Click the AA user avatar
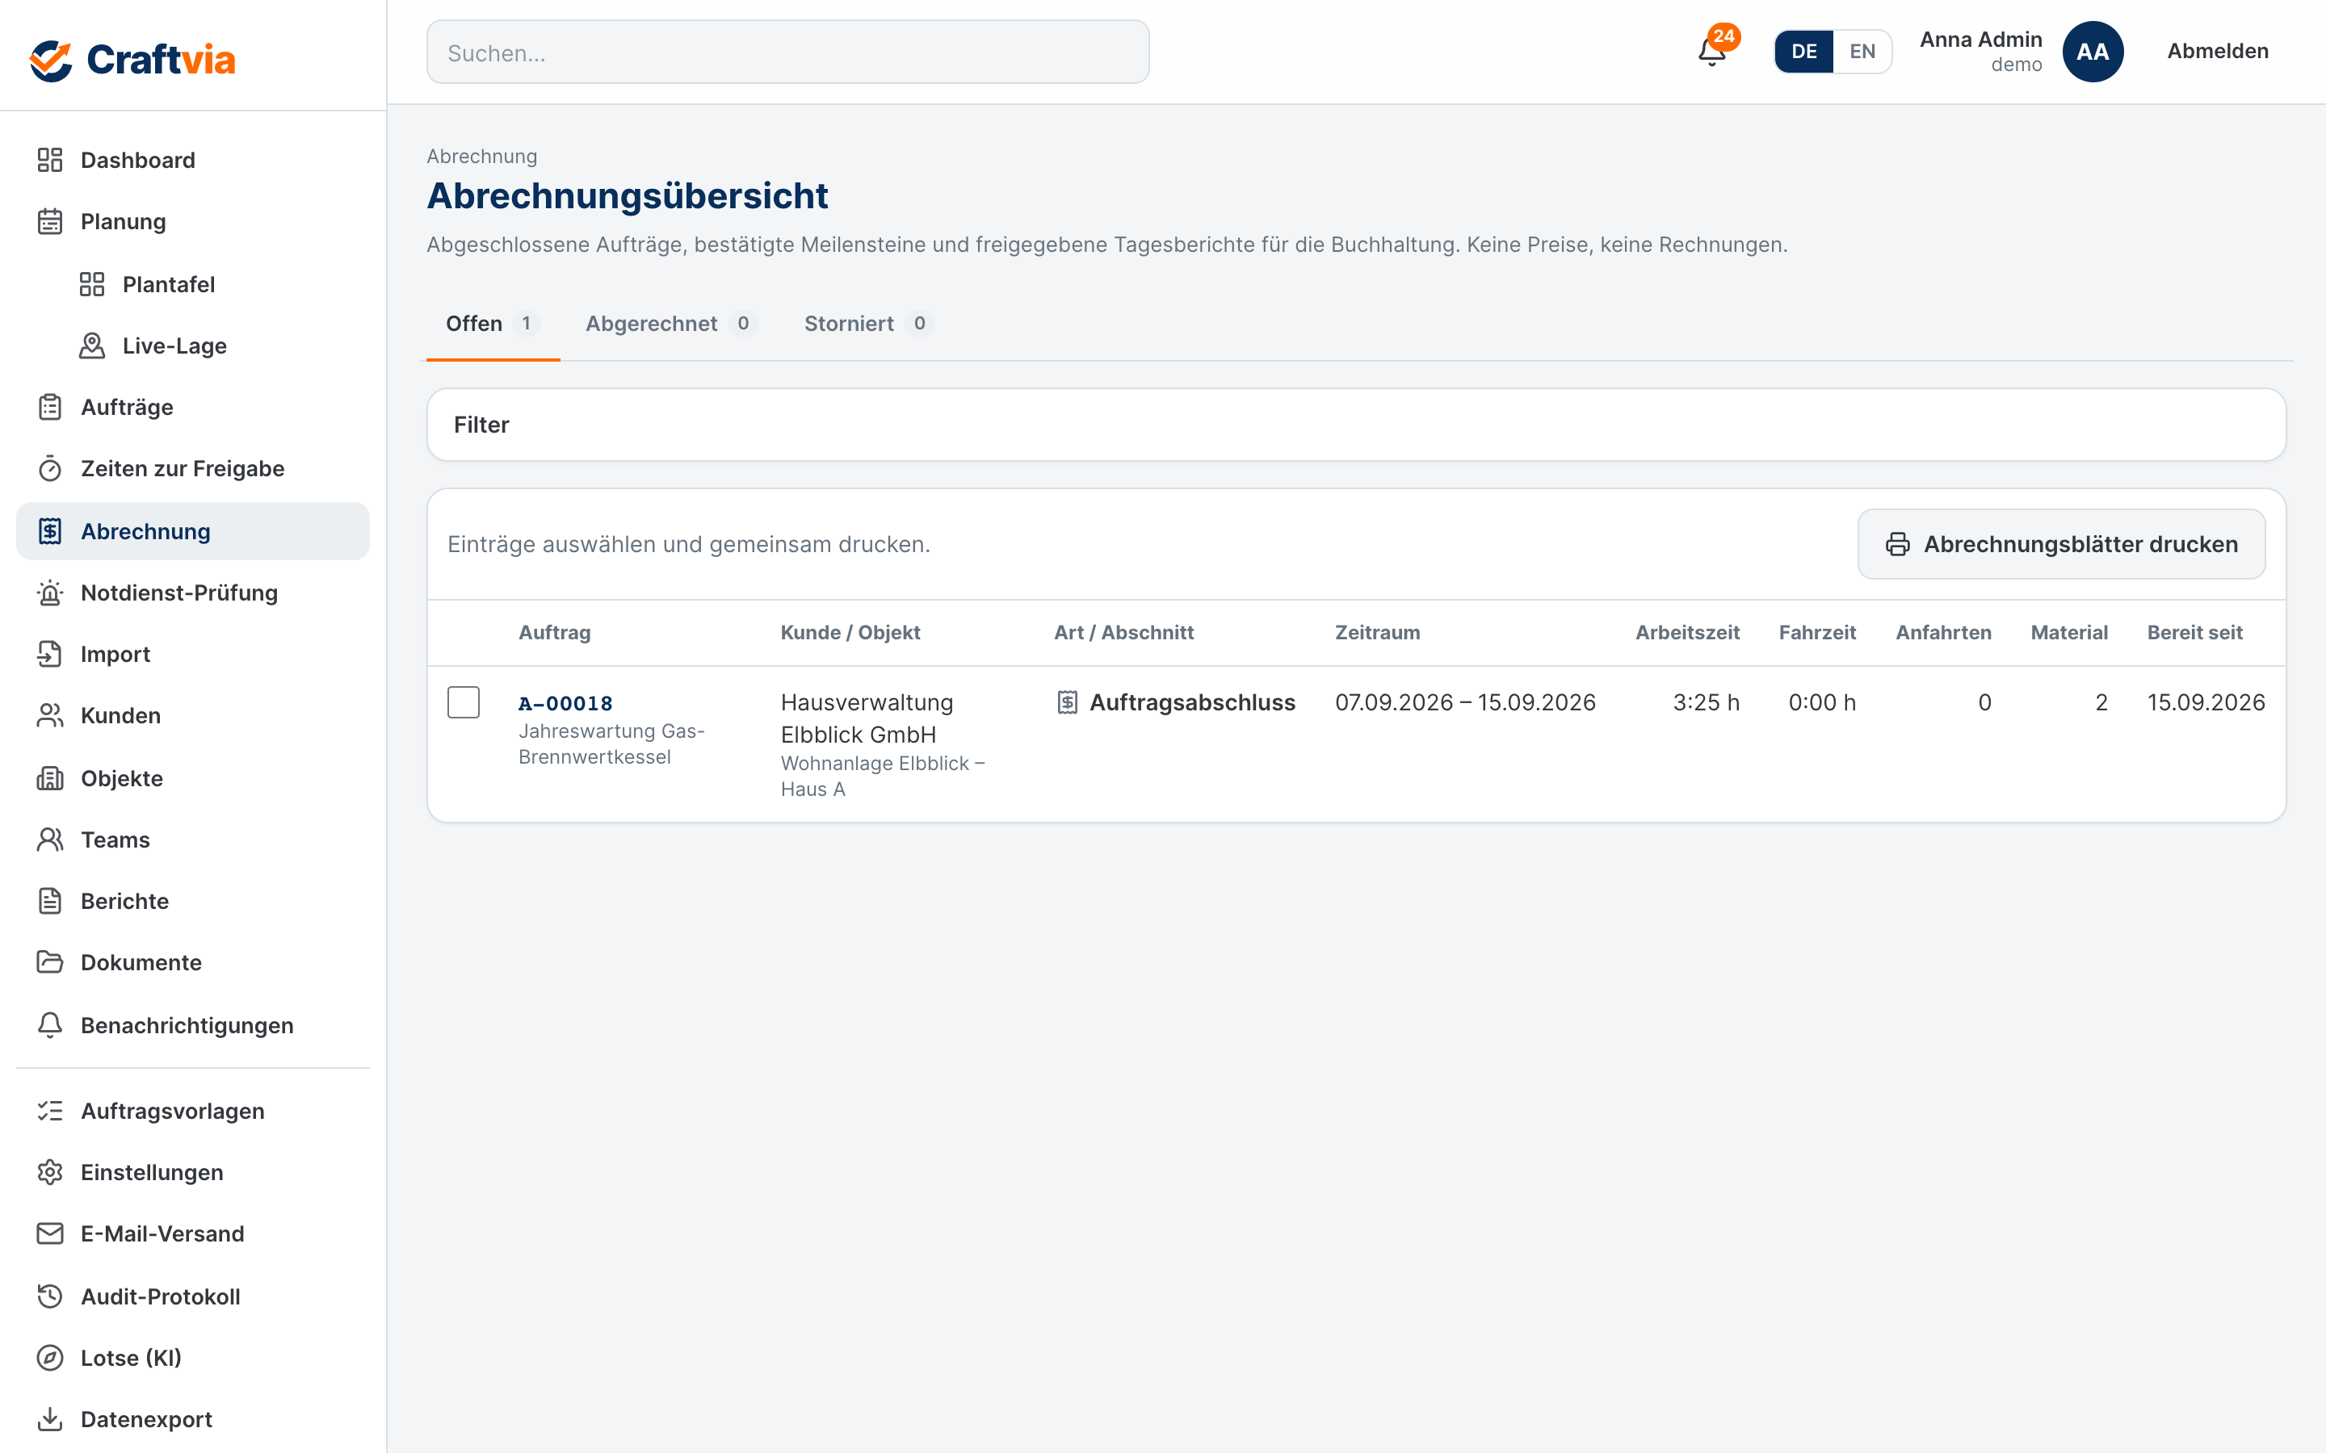This screenshot has height=1453, width=2326. click(2093, 52)
